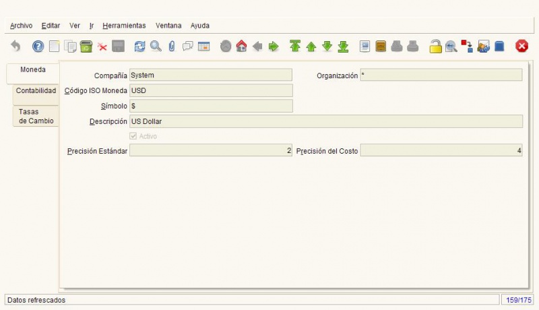Click the first grey printer preview icon
This screenshot has width=539, height=310.
click(397, 46)
